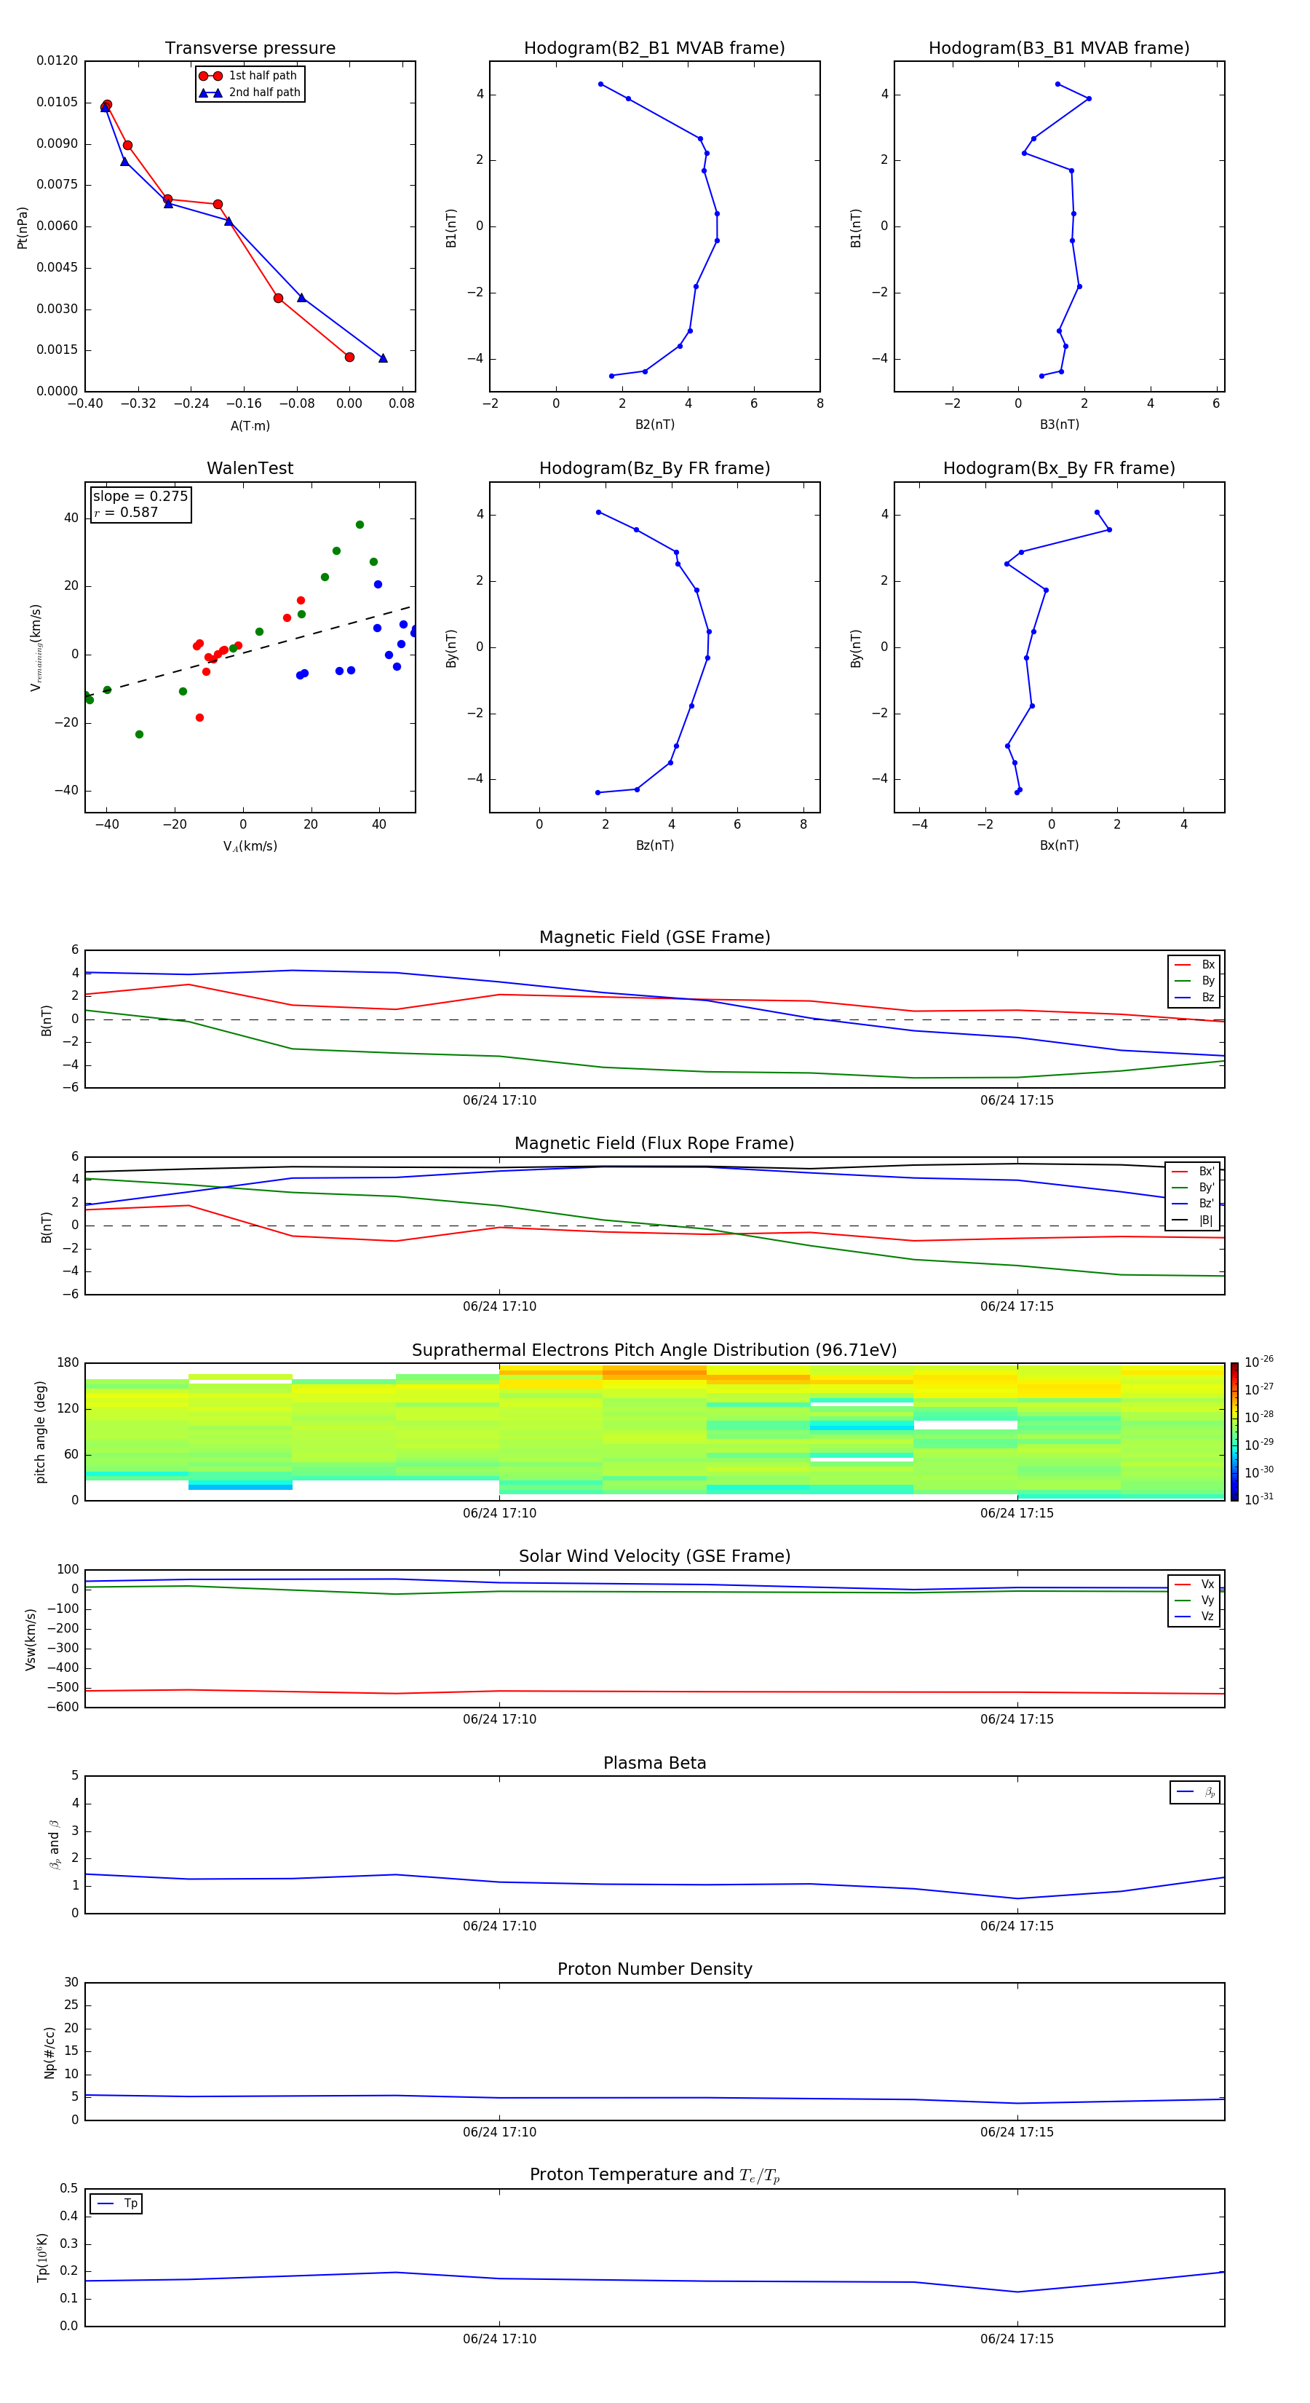Image resolution: width=1310 pixels, height=2403 pixels.
Task: Click the Bx legend entry in GSE plot
Action: pyautogui.click(x=1194, y=965)
